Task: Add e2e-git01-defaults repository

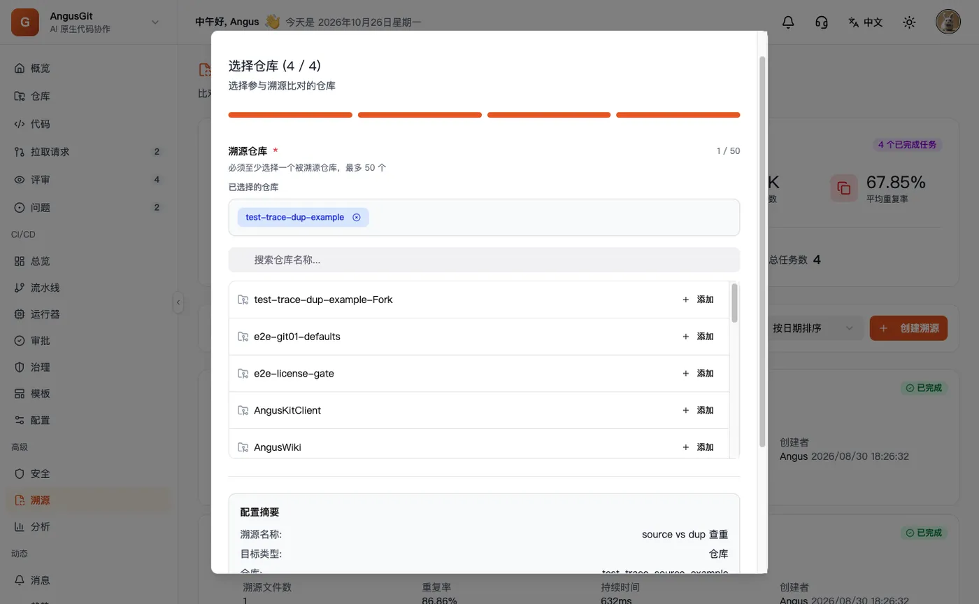Action: pos(698,337)
